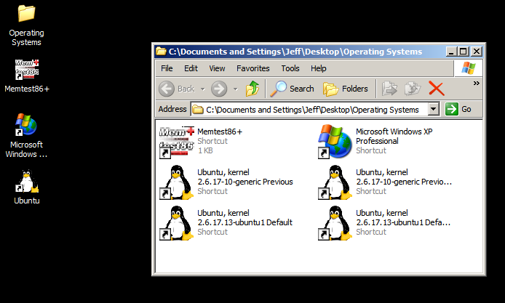Open the Back button history dropdown arrow
Viewport: 505px width, 303px height.
(x=203, y=89)
